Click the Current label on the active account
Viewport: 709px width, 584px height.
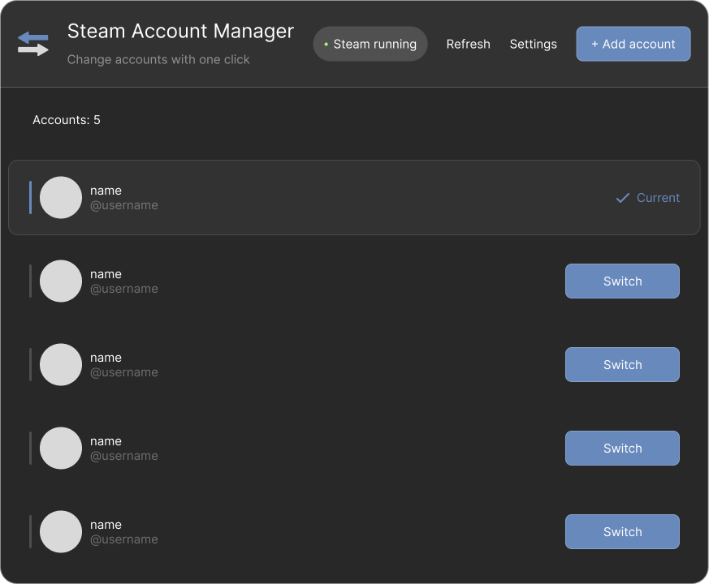[658, 198]
